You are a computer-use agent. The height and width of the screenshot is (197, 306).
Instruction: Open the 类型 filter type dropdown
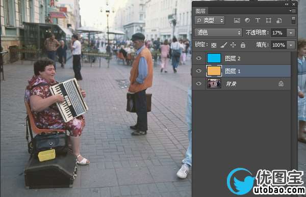(209, 20)
